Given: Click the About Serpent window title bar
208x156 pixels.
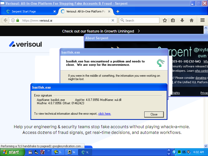Looking at the screenshot, I should coord(146,38).
